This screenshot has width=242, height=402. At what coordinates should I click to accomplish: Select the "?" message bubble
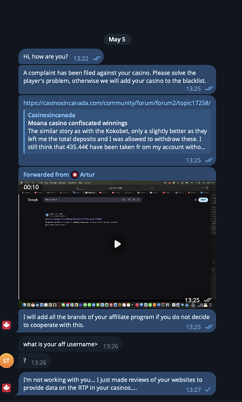click(34, 361)
